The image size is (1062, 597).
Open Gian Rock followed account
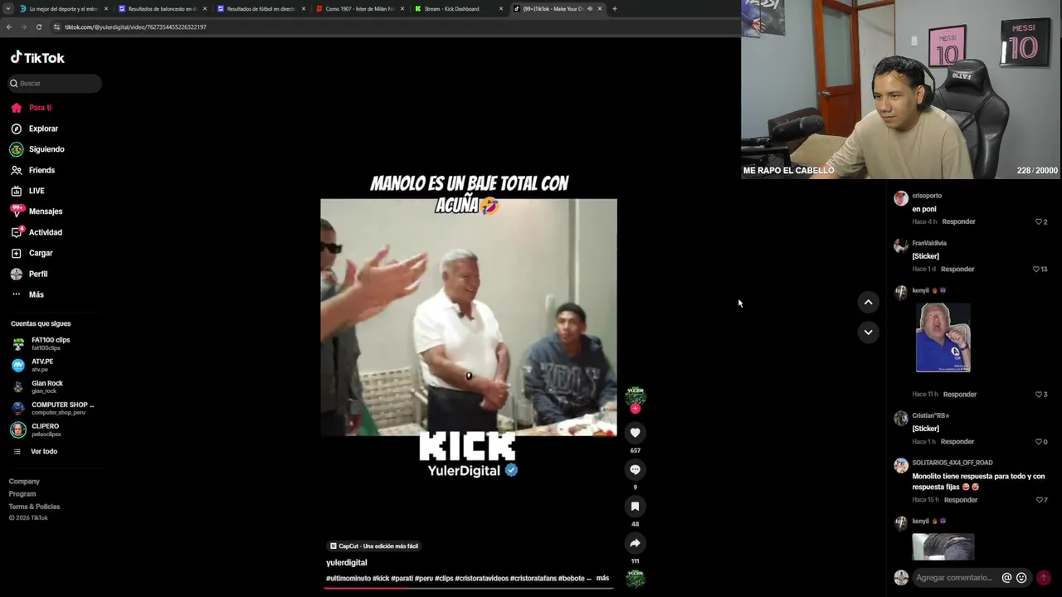click(x=37, y=386)
